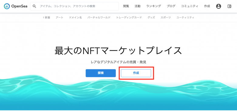
Task: Click the icon beside 新着
Action: coord(44,18)
